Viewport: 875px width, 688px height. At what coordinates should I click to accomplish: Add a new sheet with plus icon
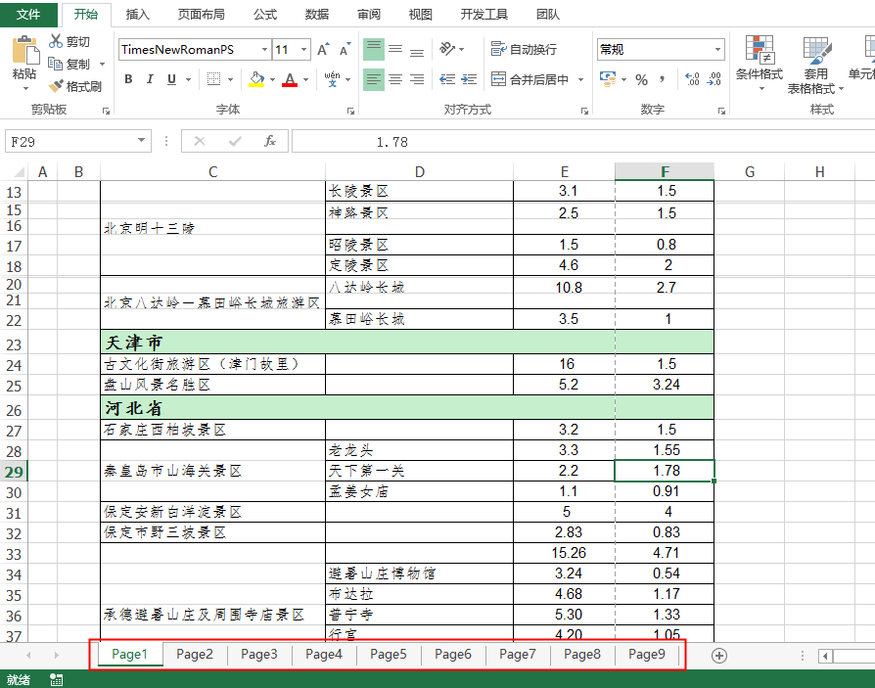click(719, 655)
